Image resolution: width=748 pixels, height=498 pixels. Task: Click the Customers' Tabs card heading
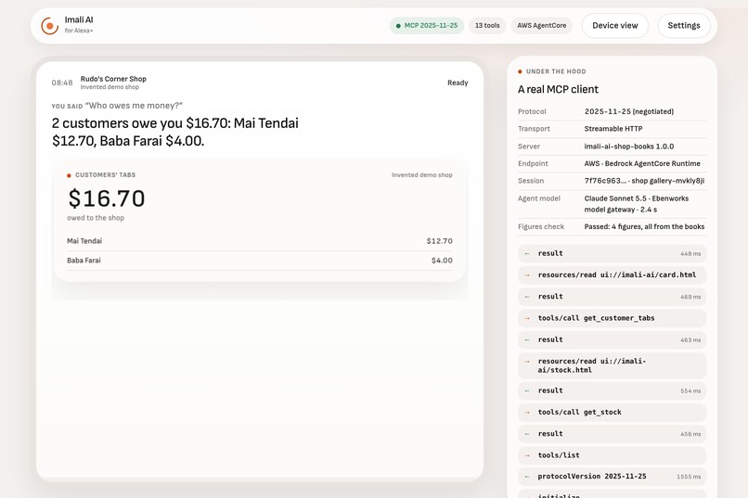pos(105,175)
